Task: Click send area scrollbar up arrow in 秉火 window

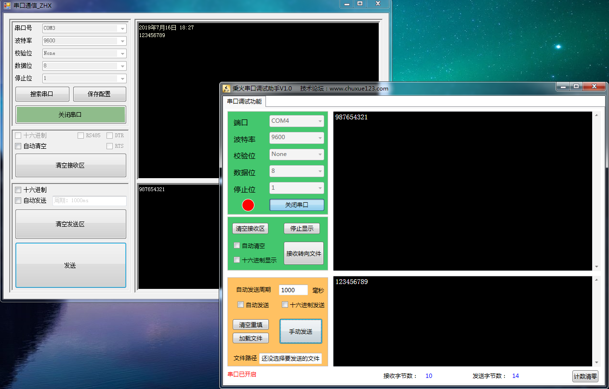Action: pos(596,279)
